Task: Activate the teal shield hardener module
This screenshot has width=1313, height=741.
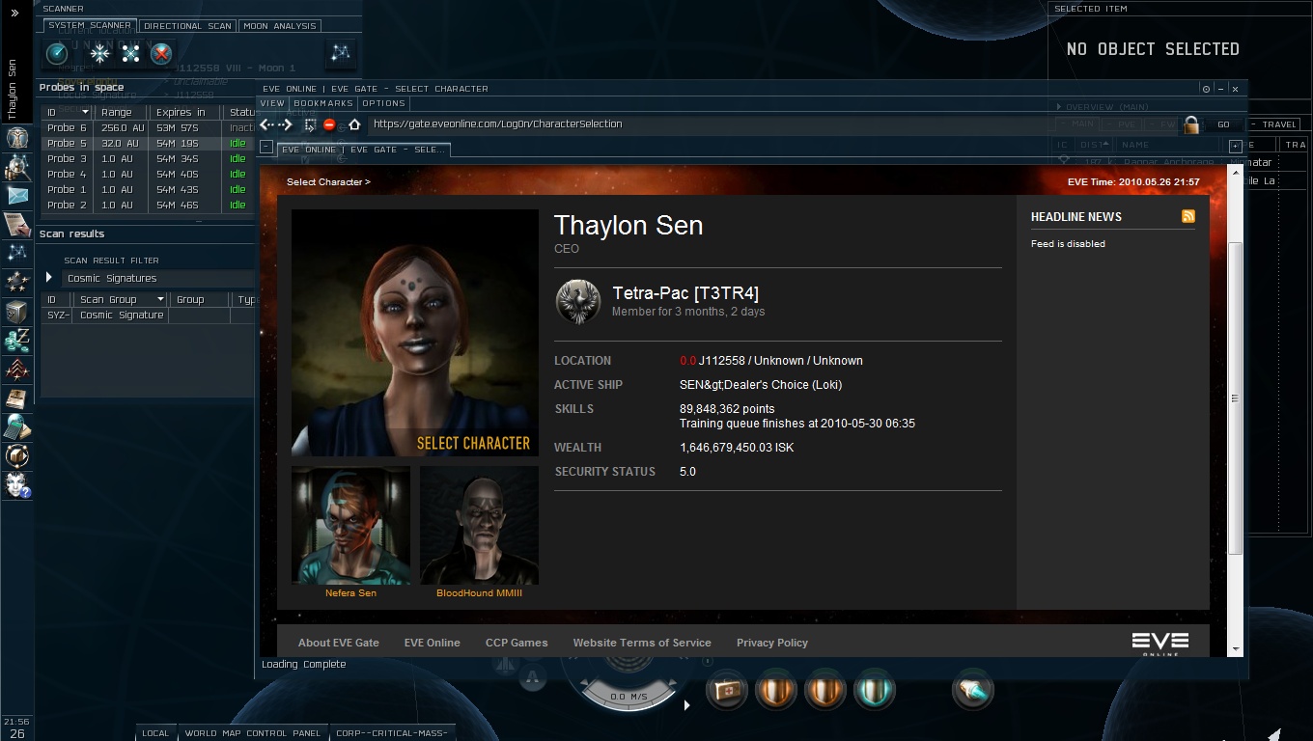Action: 874,690
